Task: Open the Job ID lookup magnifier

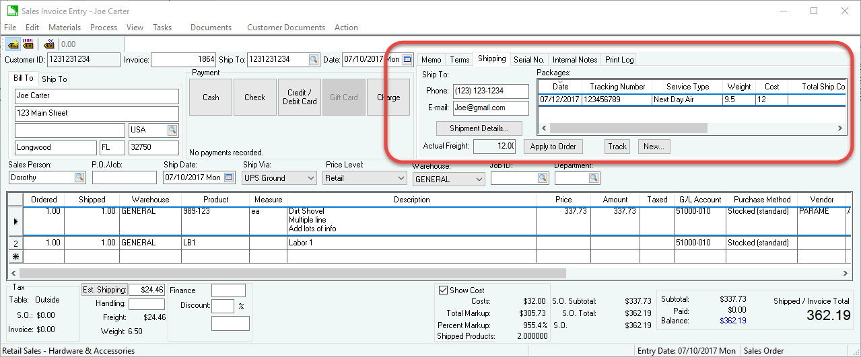Action: point(542,178)
